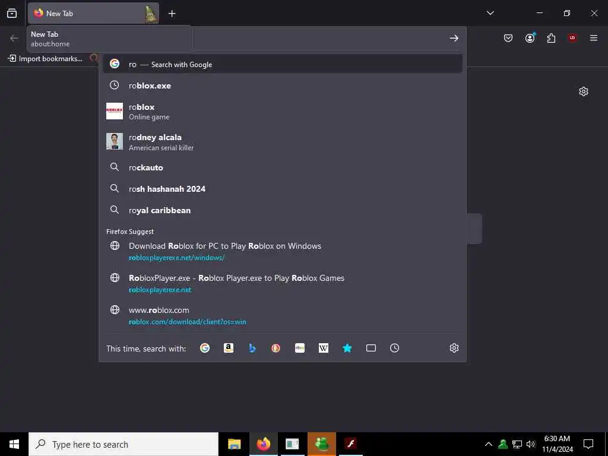608x456 pixels.
Task: Select the roblox.exe history suggestion
Action: [282, 85]
